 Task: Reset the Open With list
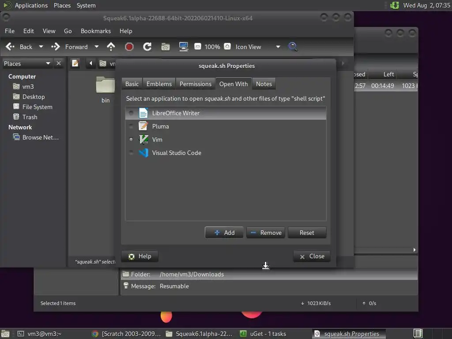(307, 233)
